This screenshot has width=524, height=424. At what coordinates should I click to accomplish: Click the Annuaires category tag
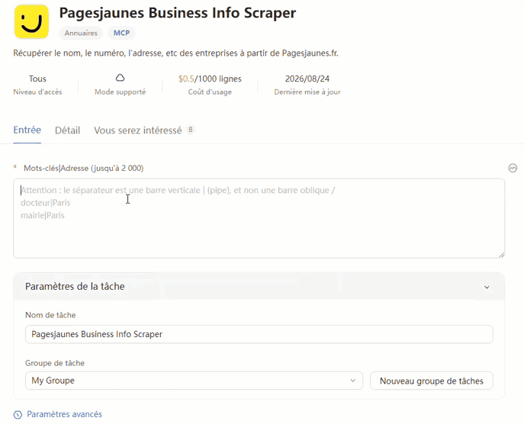(81, 33)
